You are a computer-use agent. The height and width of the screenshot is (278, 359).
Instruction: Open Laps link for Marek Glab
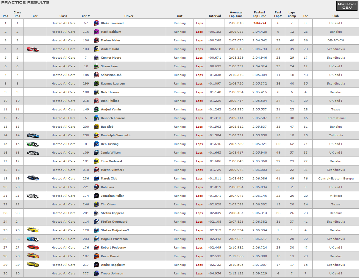pyautogui.click(x=199, y=179)
